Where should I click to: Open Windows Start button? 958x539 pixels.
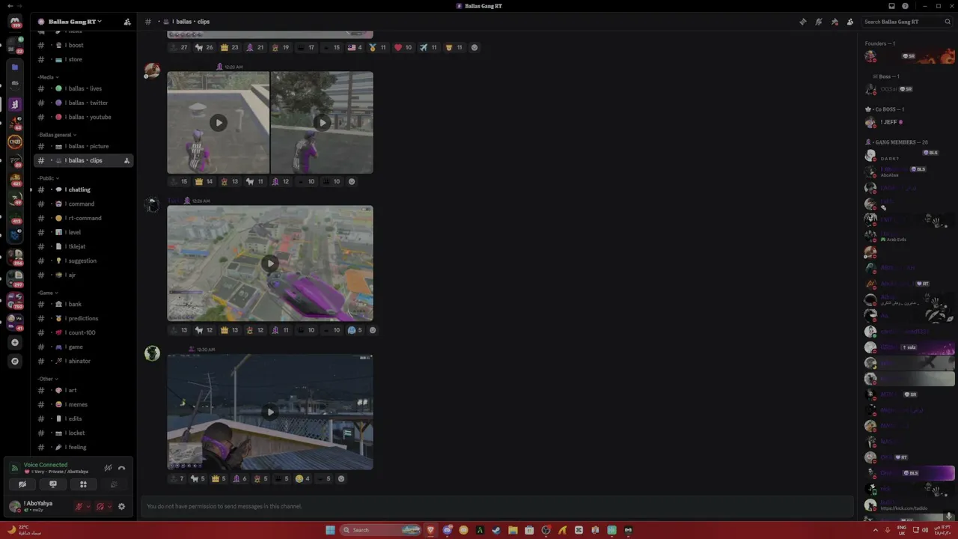pos(330,530)
